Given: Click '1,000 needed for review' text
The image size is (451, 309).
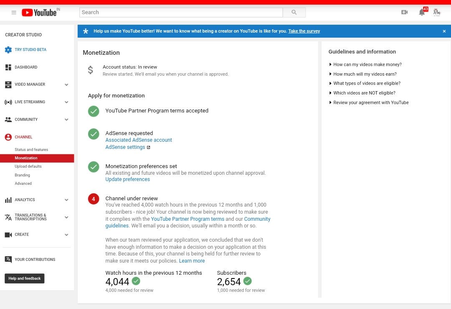Looking at the screenshot, I should click(241, 290).
